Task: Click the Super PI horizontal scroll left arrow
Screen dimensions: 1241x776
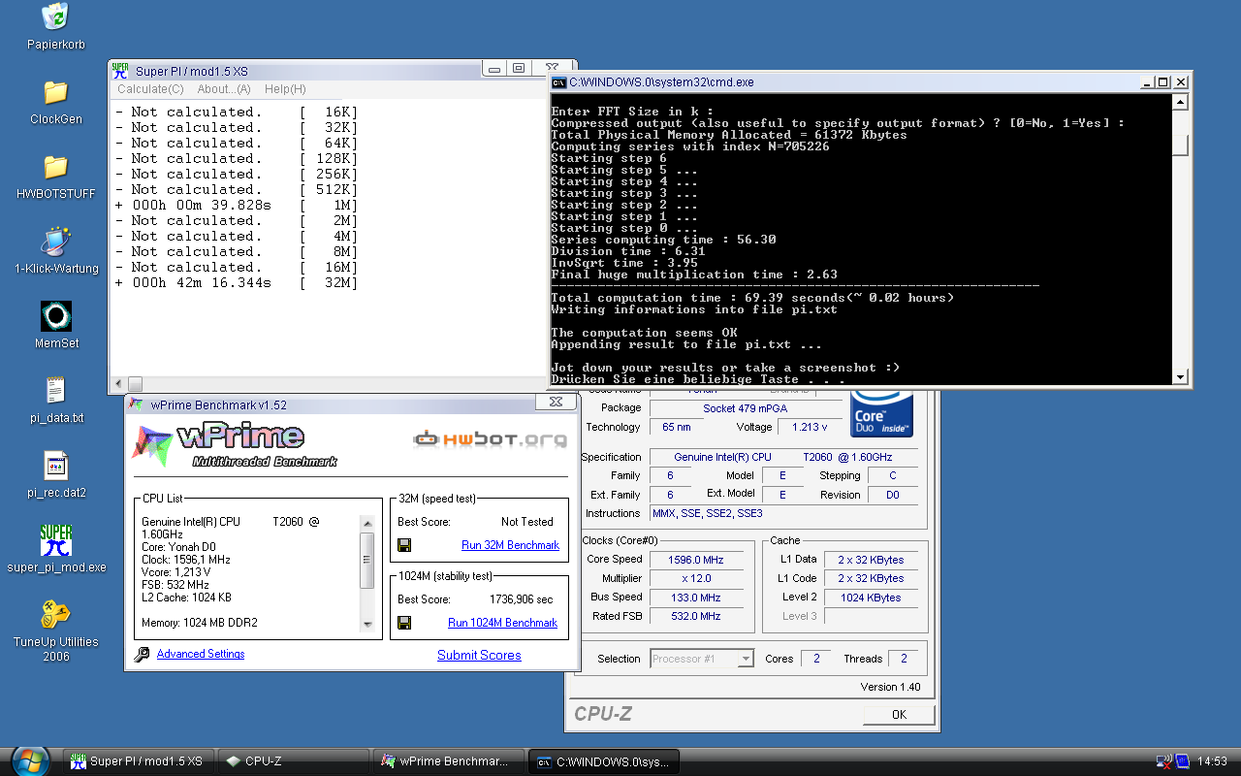Action: 120,383
